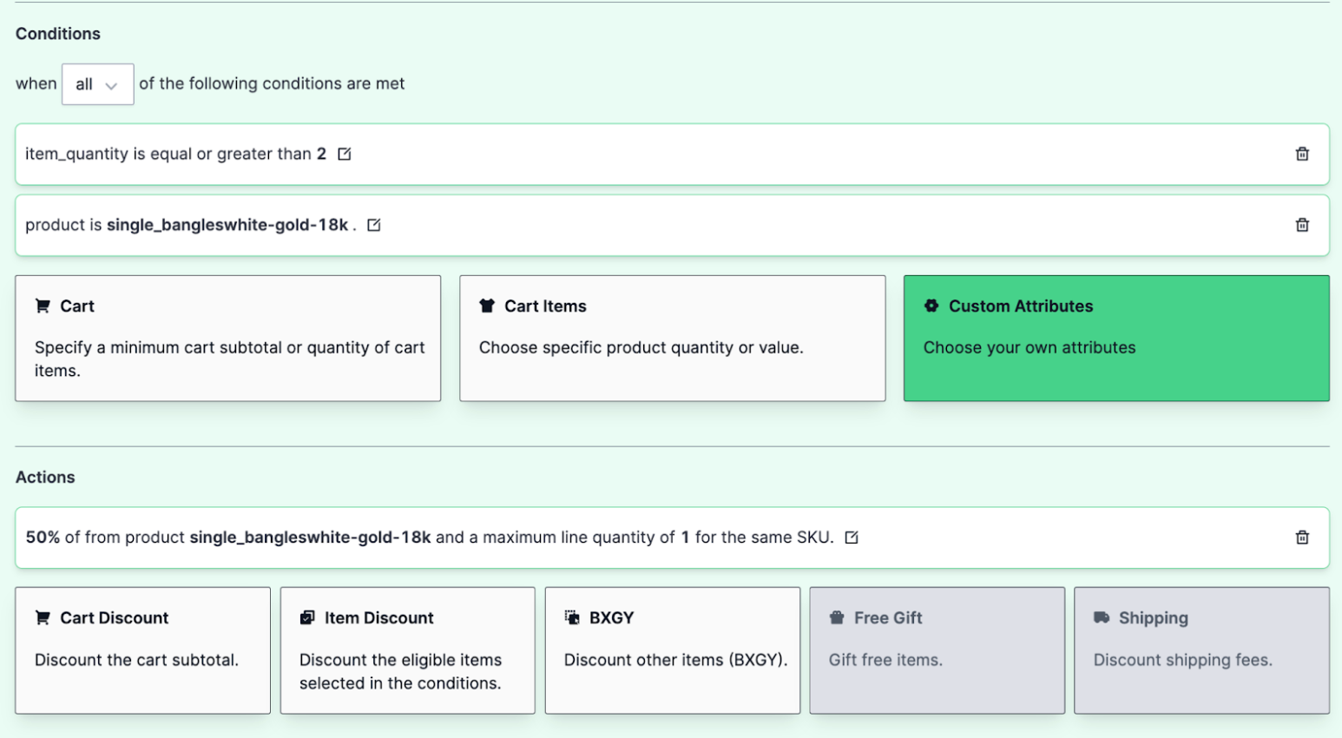Expand the when-conditions selector chevron
This screenshot has height=738, width=1342.
pos(113,85)
